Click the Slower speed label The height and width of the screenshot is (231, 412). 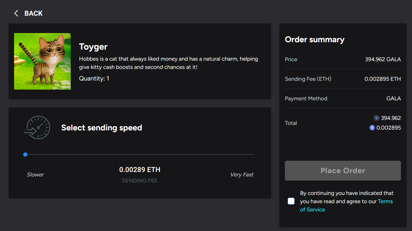pos(35,174)
